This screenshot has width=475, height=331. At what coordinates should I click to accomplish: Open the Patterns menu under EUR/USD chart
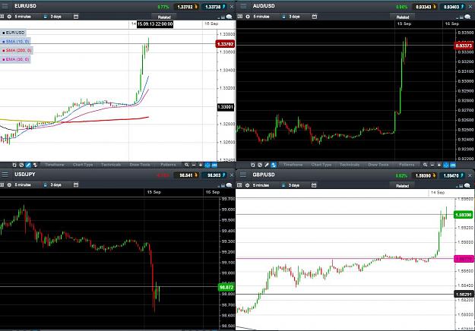click(168, 165)
